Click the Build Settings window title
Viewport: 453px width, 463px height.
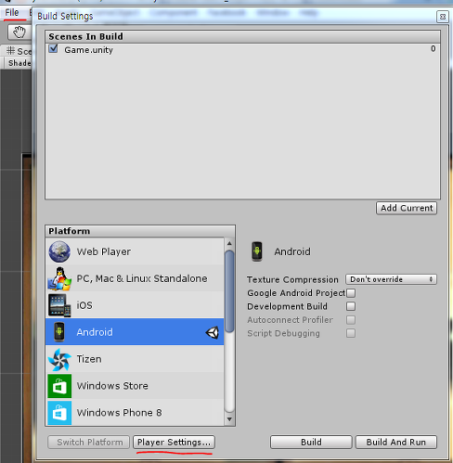click(65, 17)
